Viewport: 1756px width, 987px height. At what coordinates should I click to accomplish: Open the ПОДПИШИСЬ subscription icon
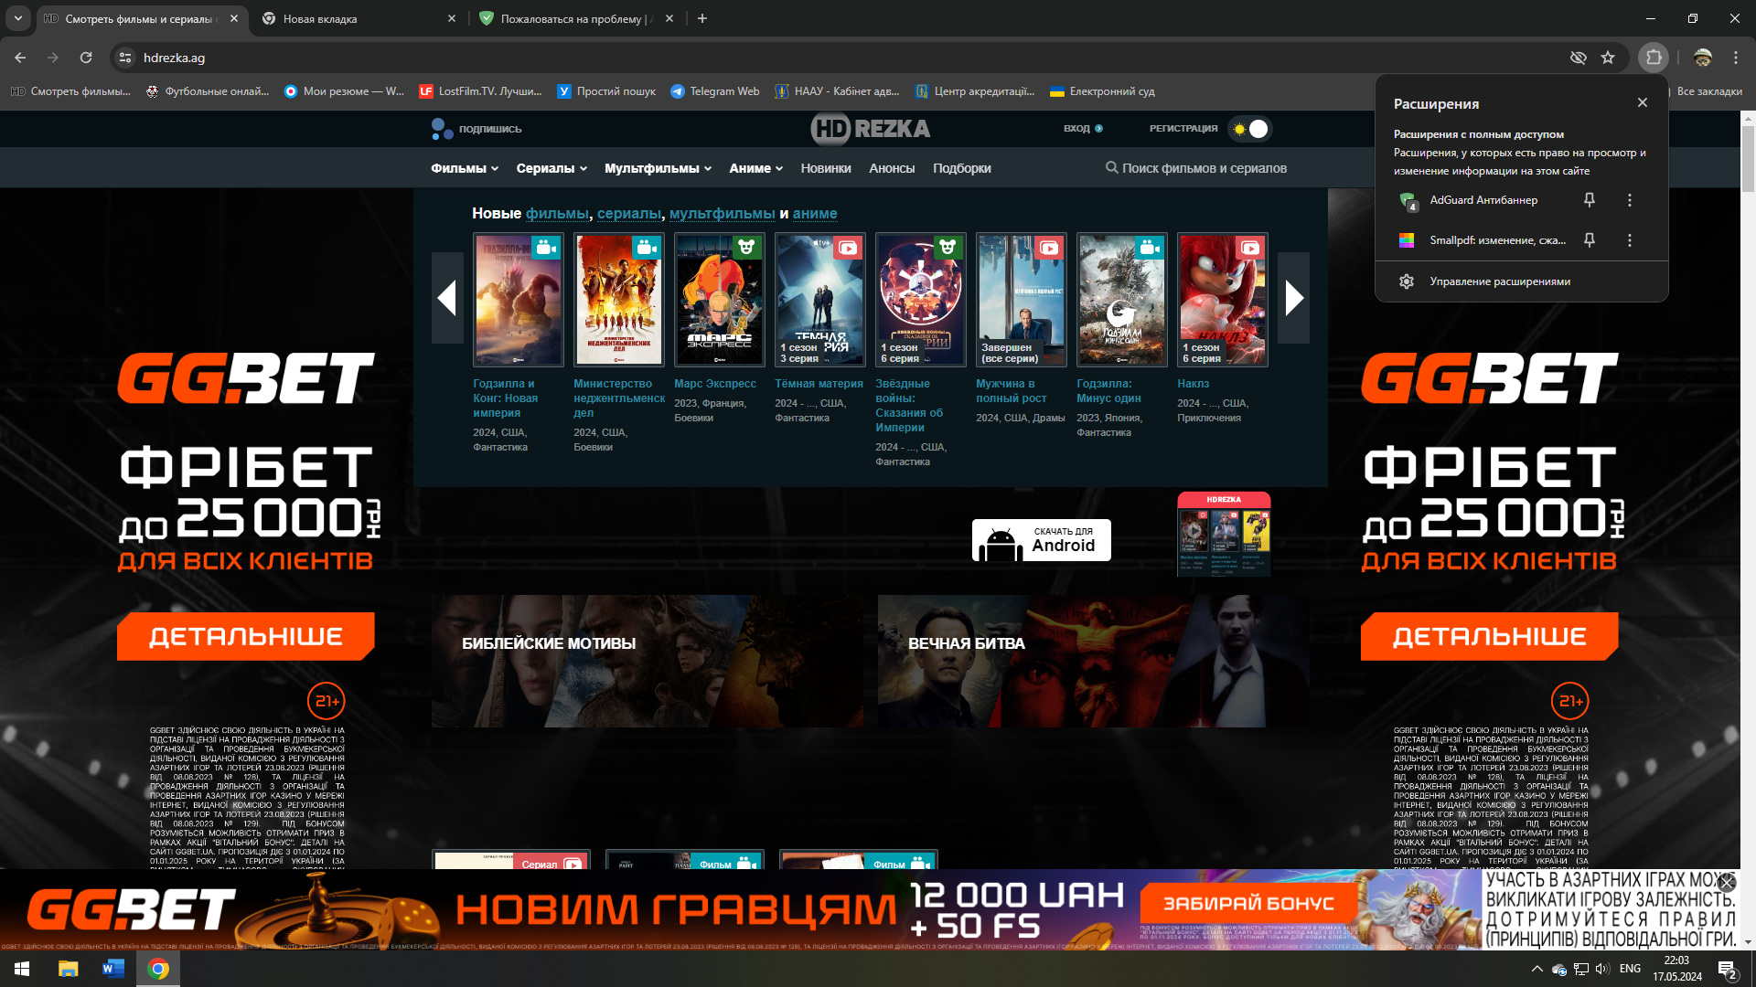click(440, 129)
